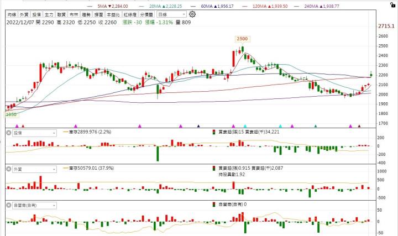
Task: Remove the 投信 indicator panel
Action: 9,133
